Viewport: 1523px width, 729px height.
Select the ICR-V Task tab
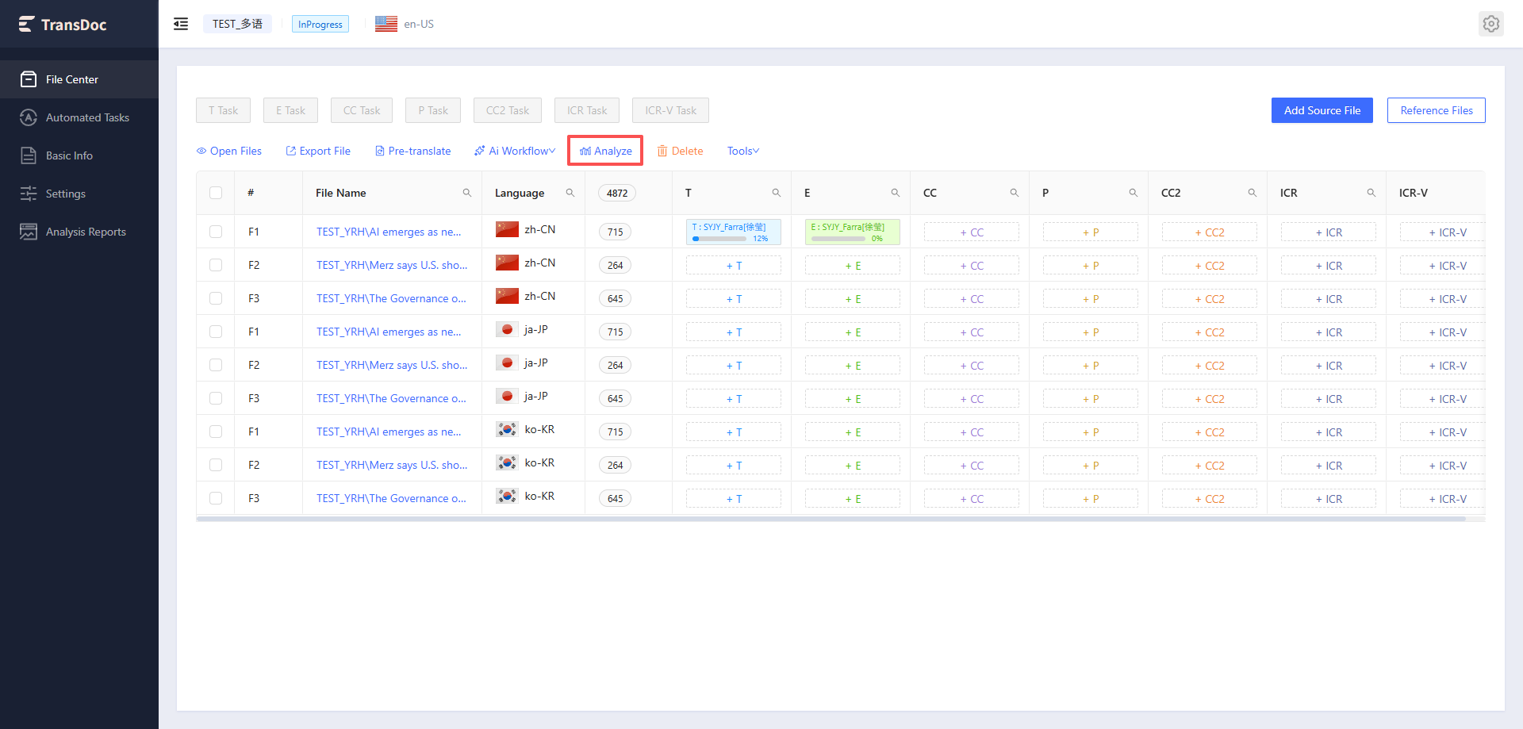(670, 110)
